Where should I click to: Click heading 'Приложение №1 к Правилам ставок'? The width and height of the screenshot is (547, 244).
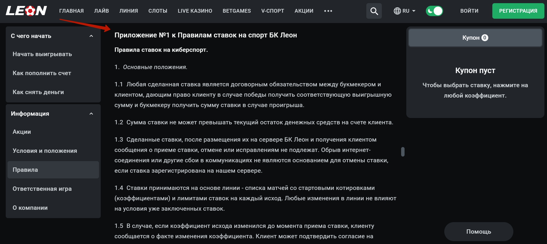206,35
